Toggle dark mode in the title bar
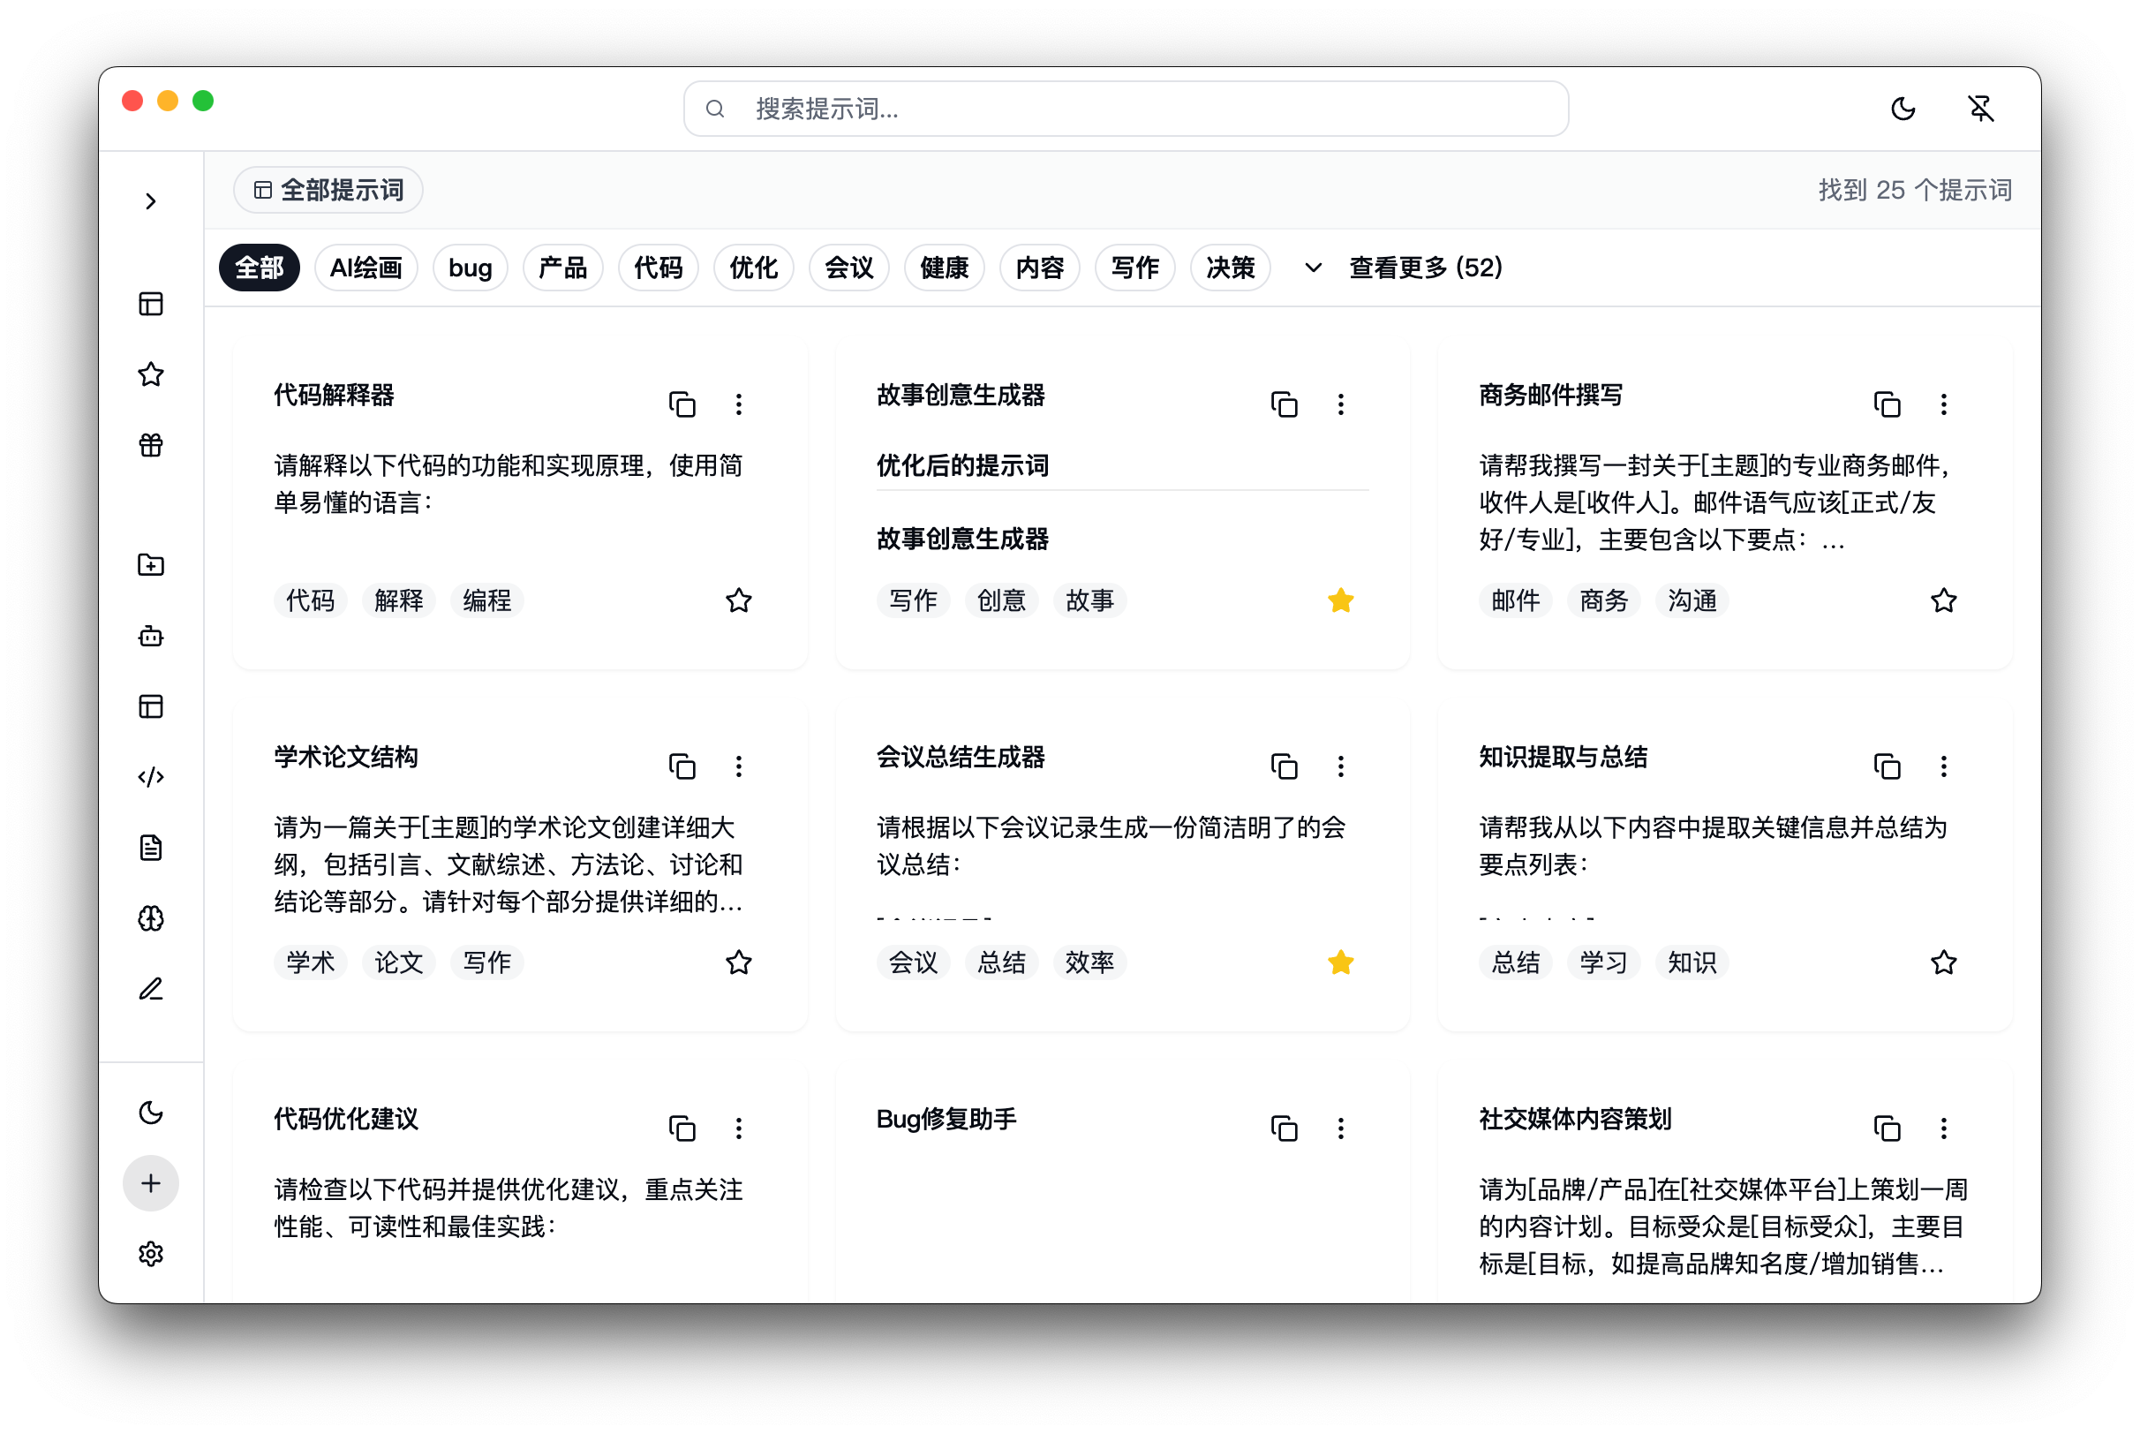This screenshot has width=2140, height=1434. pyautogui.click(x=1903, y=109)
